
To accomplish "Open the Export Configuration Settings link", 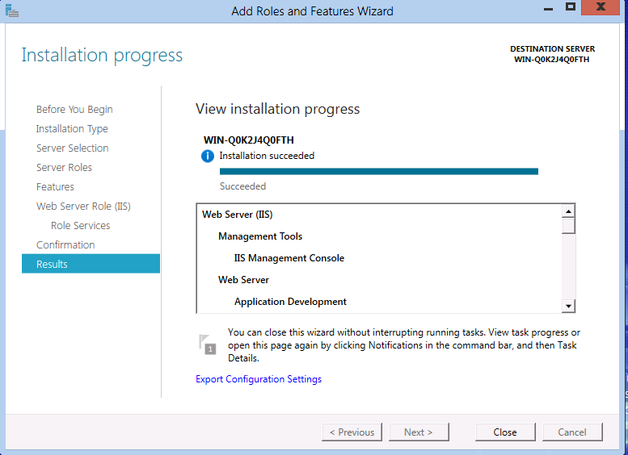I will (x=259, y=379).
